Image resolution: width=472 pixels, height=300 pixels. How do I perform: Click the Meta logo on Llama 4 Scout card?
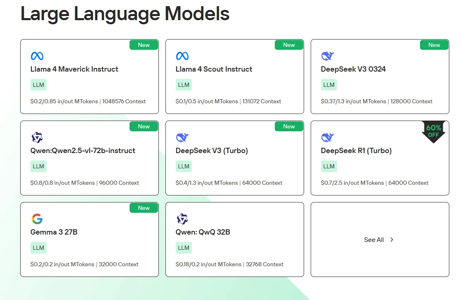[x=182, y=56]
